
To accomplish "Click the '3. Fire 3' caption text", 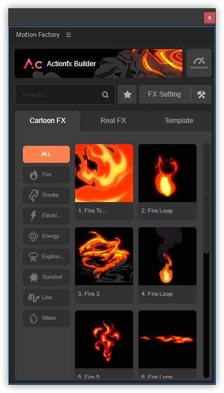I will click(89, 294).
